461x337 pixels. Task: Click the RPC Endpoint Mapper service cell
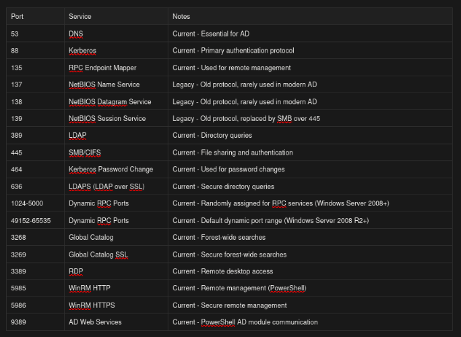tap(102, 68)
